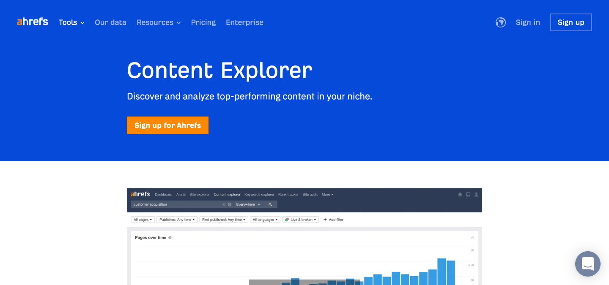Open the All pages filter dropdown
609x285 pixels.
point(143,220)
